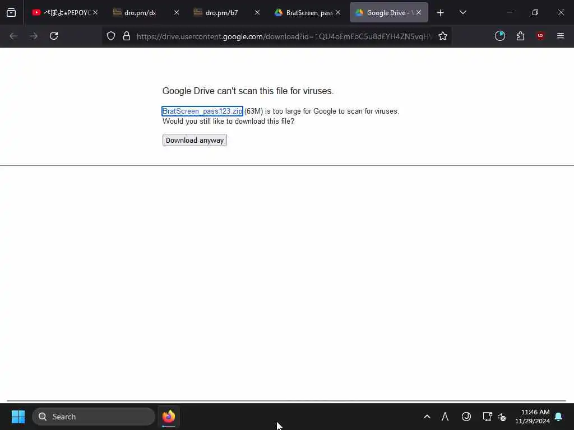The height and width of the screenshot is (430, 574).
Task: Open uBlock Origin extension icon
Action: [x=540, y=36]
